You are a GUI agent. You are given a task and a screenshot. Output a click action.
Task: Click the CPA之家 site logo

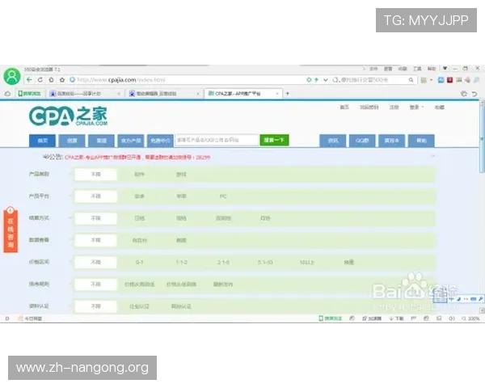69,116
